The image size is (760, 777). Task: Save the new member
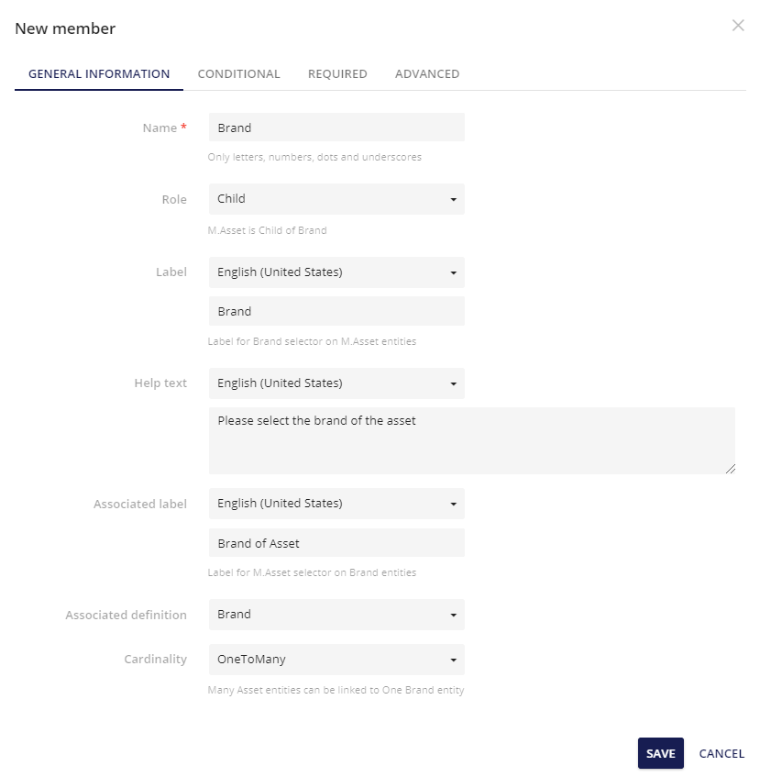click(660, 752)
